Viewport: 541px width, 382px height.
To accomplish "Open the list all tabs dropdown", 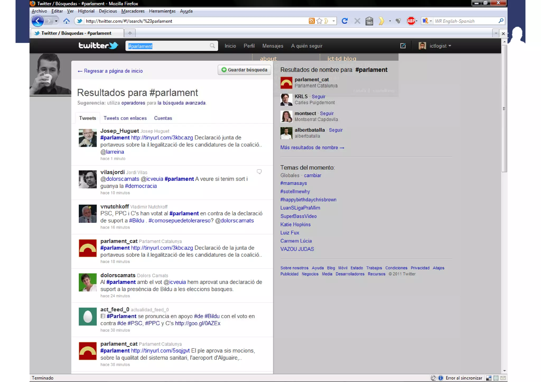I will (496, 33).
